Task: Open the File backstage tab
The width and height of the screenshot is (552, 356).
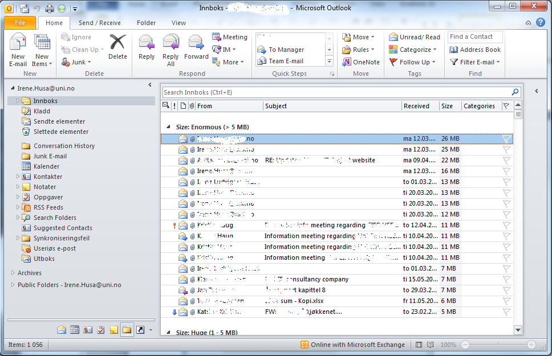Action: pyautogui.click(x=20, y=23)
